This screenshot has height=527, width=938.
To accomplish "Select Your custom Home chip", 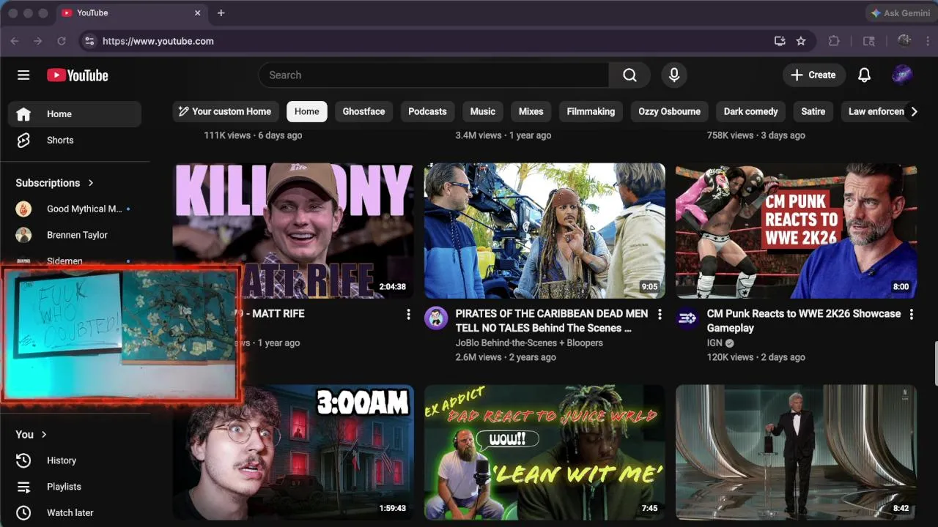I will tap(226, 111).
